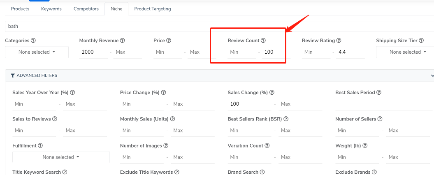
Task: Open the Categories None selected dropdown
Action: point(37,52)
